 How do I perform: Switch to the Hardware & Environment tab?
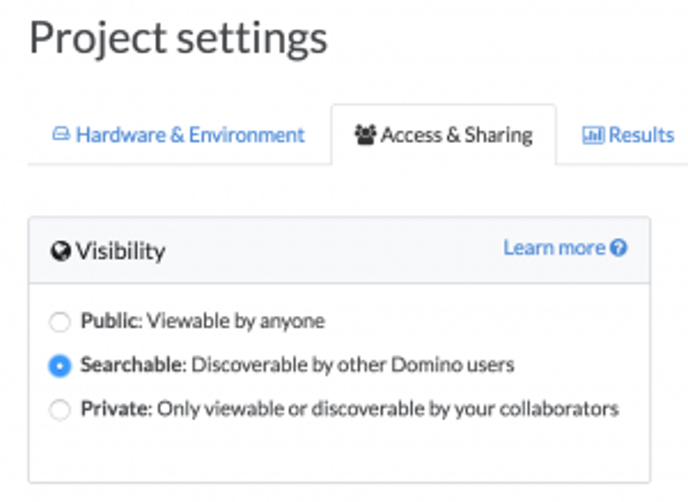[190, 135]
